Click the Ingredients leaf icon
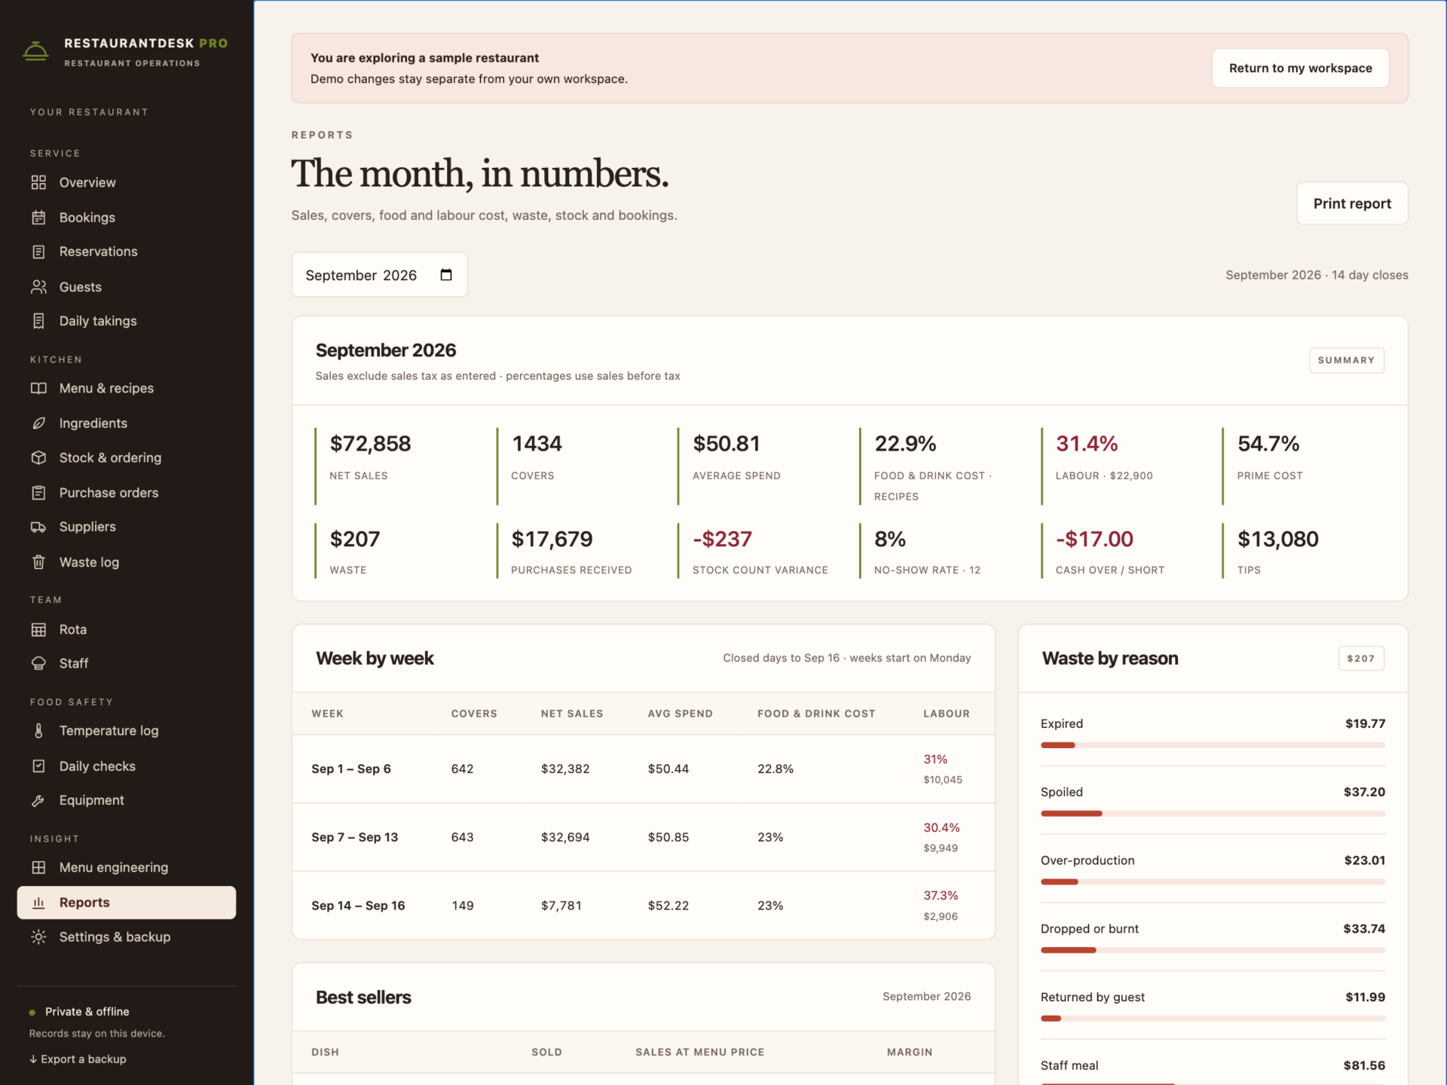Screen dimensions: 1447x1085 point(38,423)
